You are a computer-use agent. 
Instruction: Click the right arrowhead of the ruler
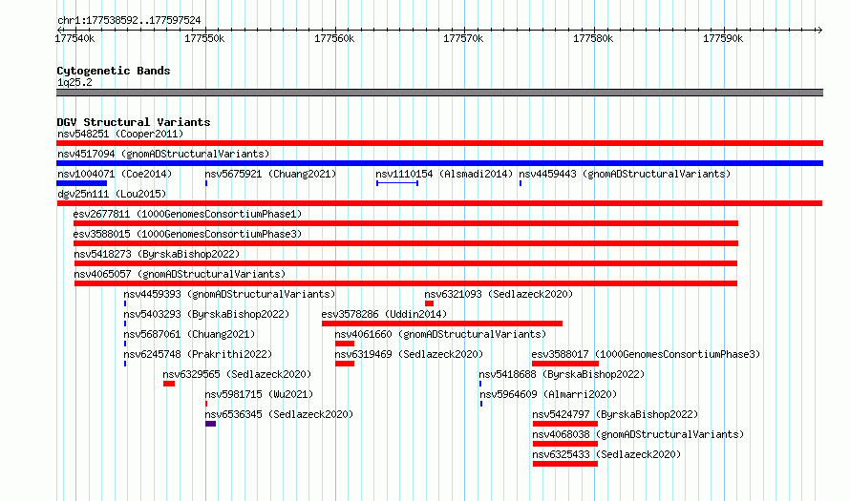point(819,30)
